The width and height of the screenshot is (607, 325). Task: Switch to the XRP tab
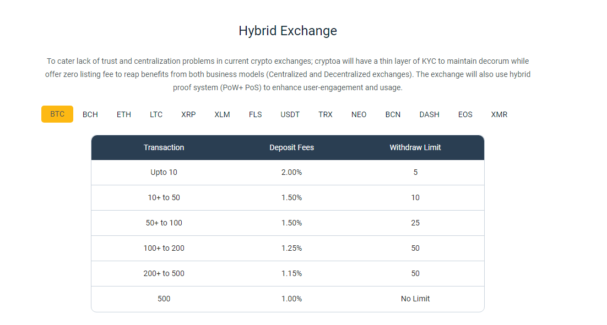tap(188, 114)
